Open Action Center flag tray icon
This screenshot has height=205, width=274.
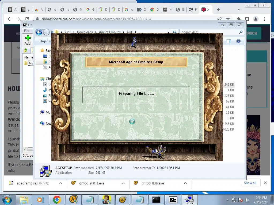point(241,200)
